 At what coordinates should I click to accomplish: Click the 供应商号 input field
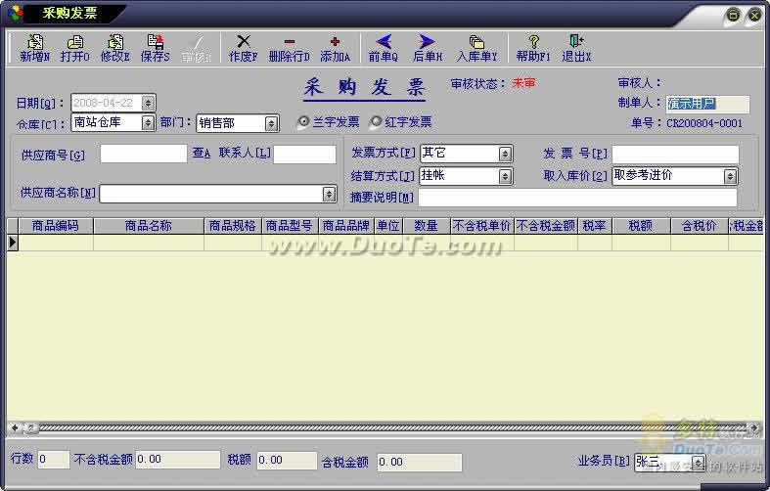[x=144, y=154]
